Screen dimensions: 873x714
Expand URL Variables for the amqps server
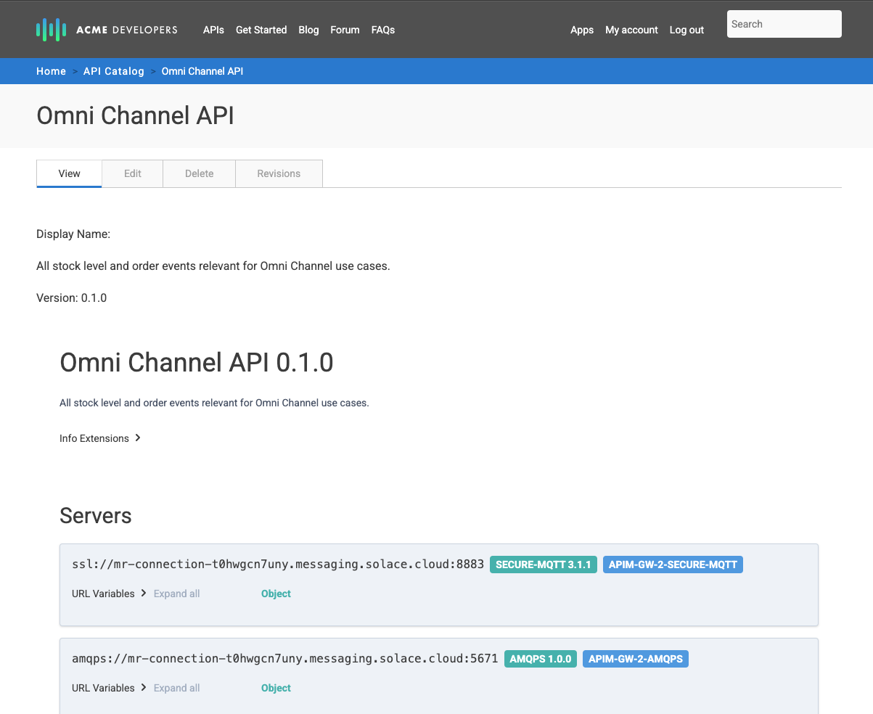(x=109, y=688)
